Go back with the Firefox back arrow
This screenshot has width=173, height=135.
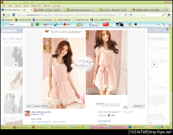coord(4,15)
